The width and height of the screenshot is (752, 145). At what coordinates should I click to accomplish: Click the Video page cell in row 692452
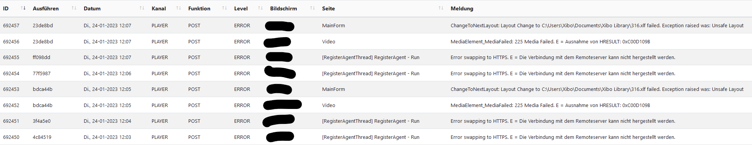[329, 105]
